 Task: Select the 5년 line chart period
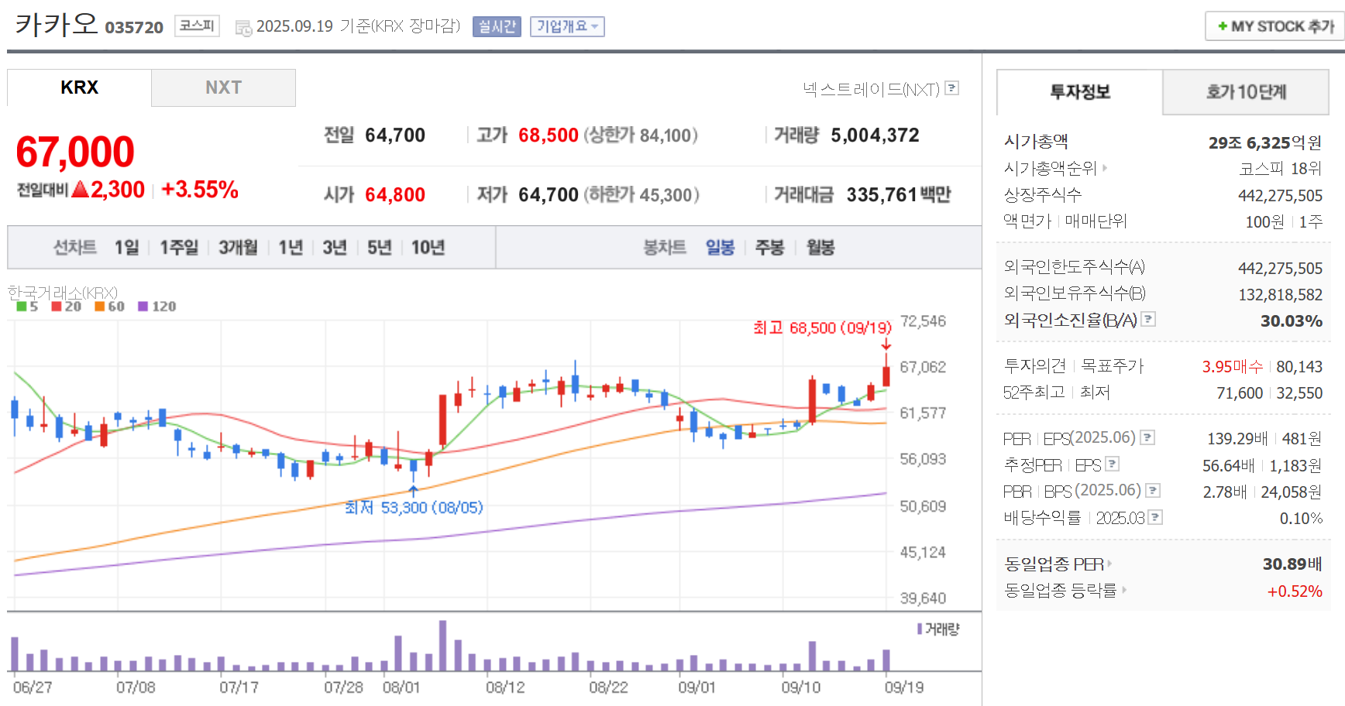379,248
